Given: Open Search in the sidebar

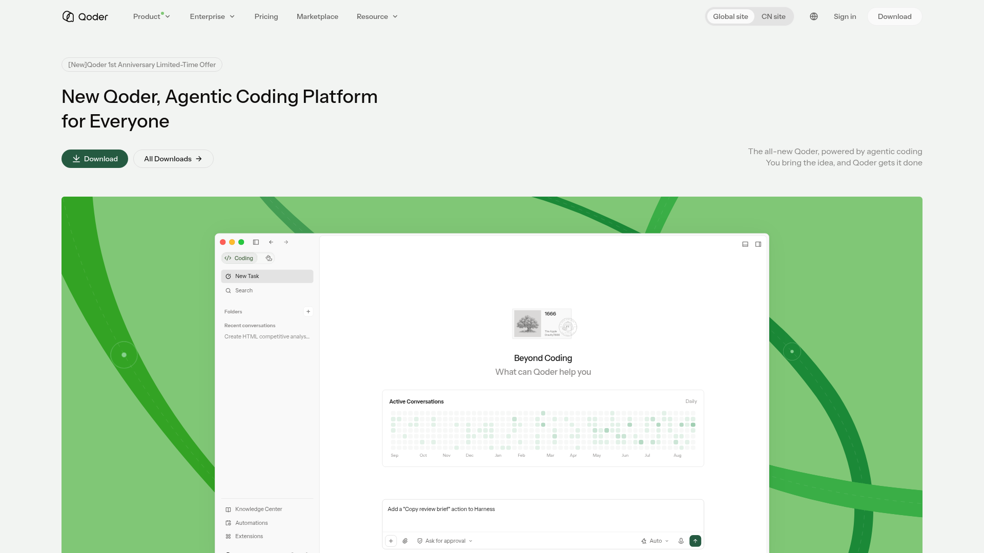Looking at the screenshot, I should [x=267, y=290].
